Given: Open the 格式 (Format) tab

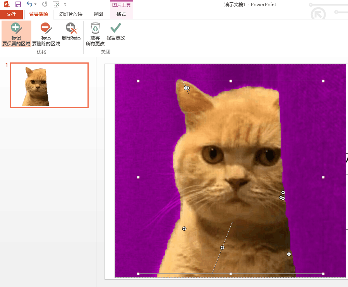Looking at the screenshot, I should click(x=121, y=14).
